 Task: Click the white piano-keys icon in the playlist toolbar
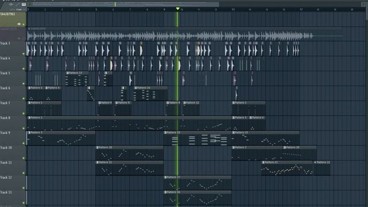pyautogui.click(x=24, y=4)
